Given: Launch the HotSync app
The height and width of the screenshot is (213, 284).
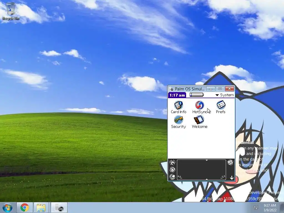Looking at the screenshot, I should click(200, 107).
